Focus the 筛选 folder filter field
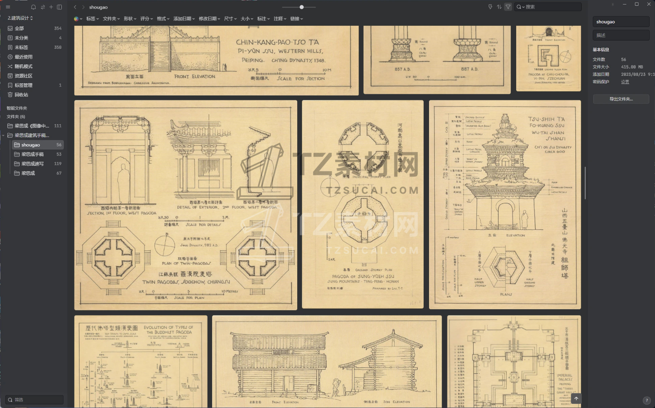This screenshot has width=655, height=408. click(35, 399)
